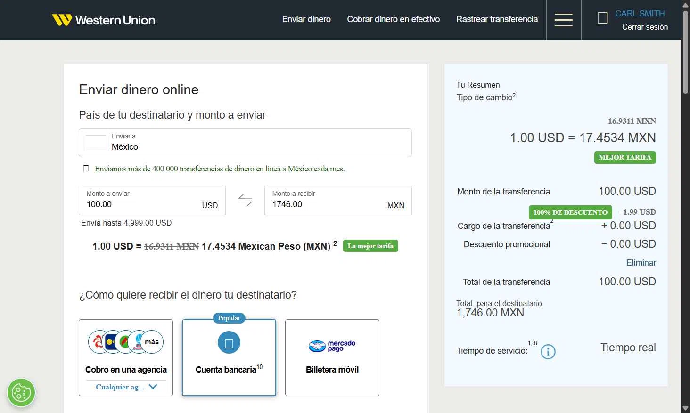Click the Mexico flag placeholder
The height and width of the screenshot is (413, 690).
[x=96, y=143]
